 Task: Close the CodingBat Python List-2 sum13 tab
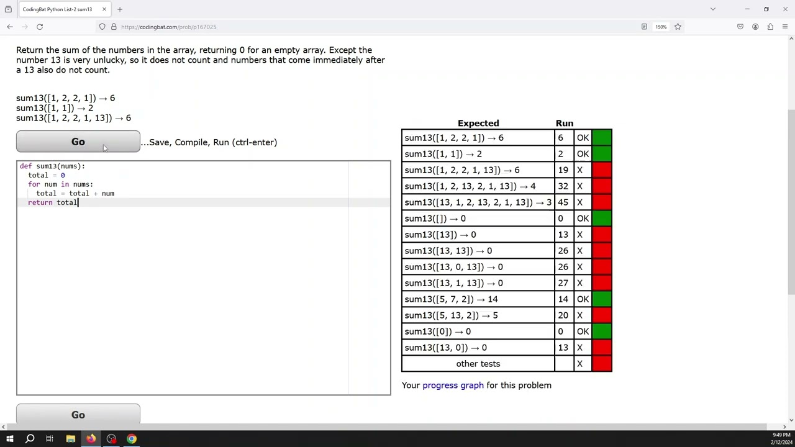104,9
